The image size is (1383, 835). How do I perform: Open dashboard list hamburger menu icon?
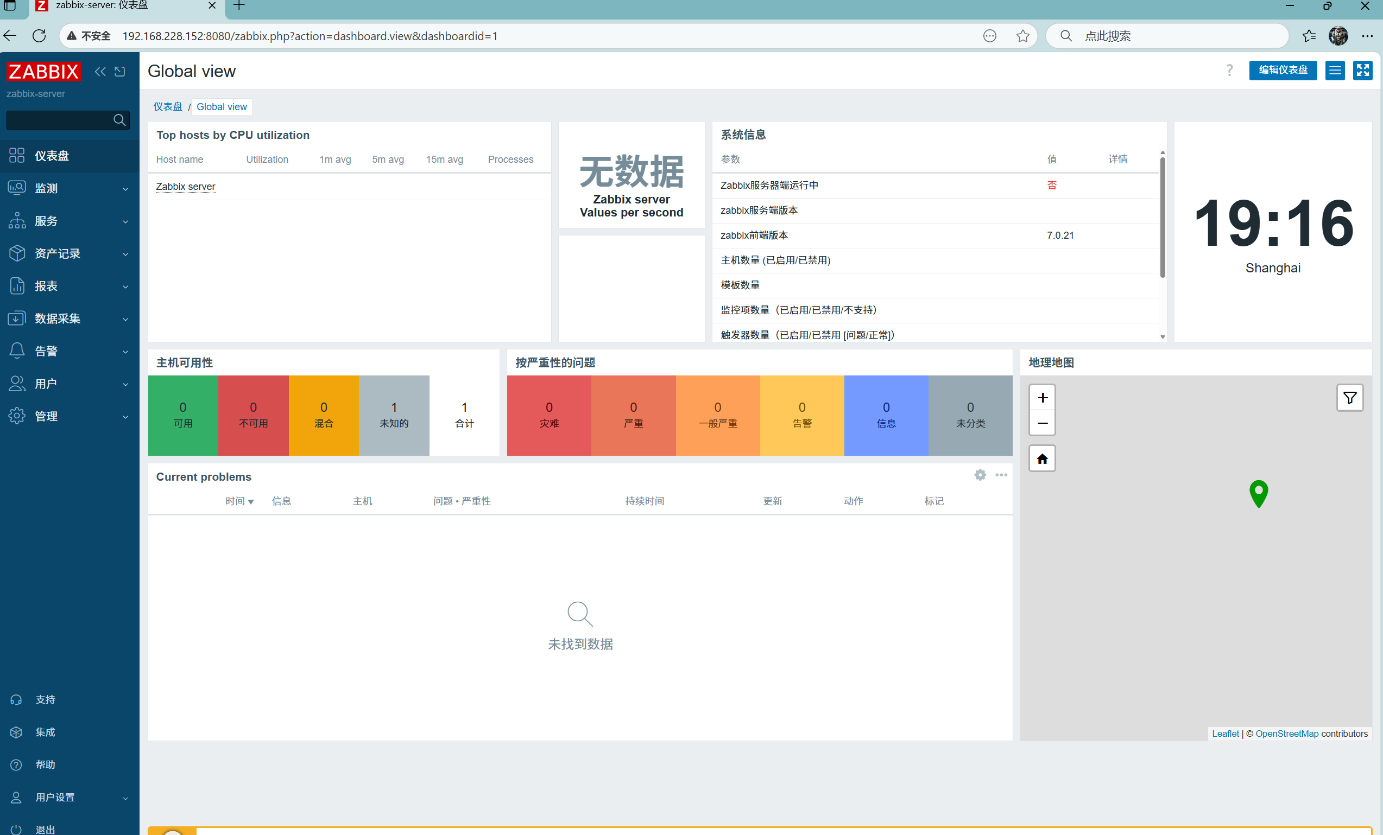point(1335,70)
